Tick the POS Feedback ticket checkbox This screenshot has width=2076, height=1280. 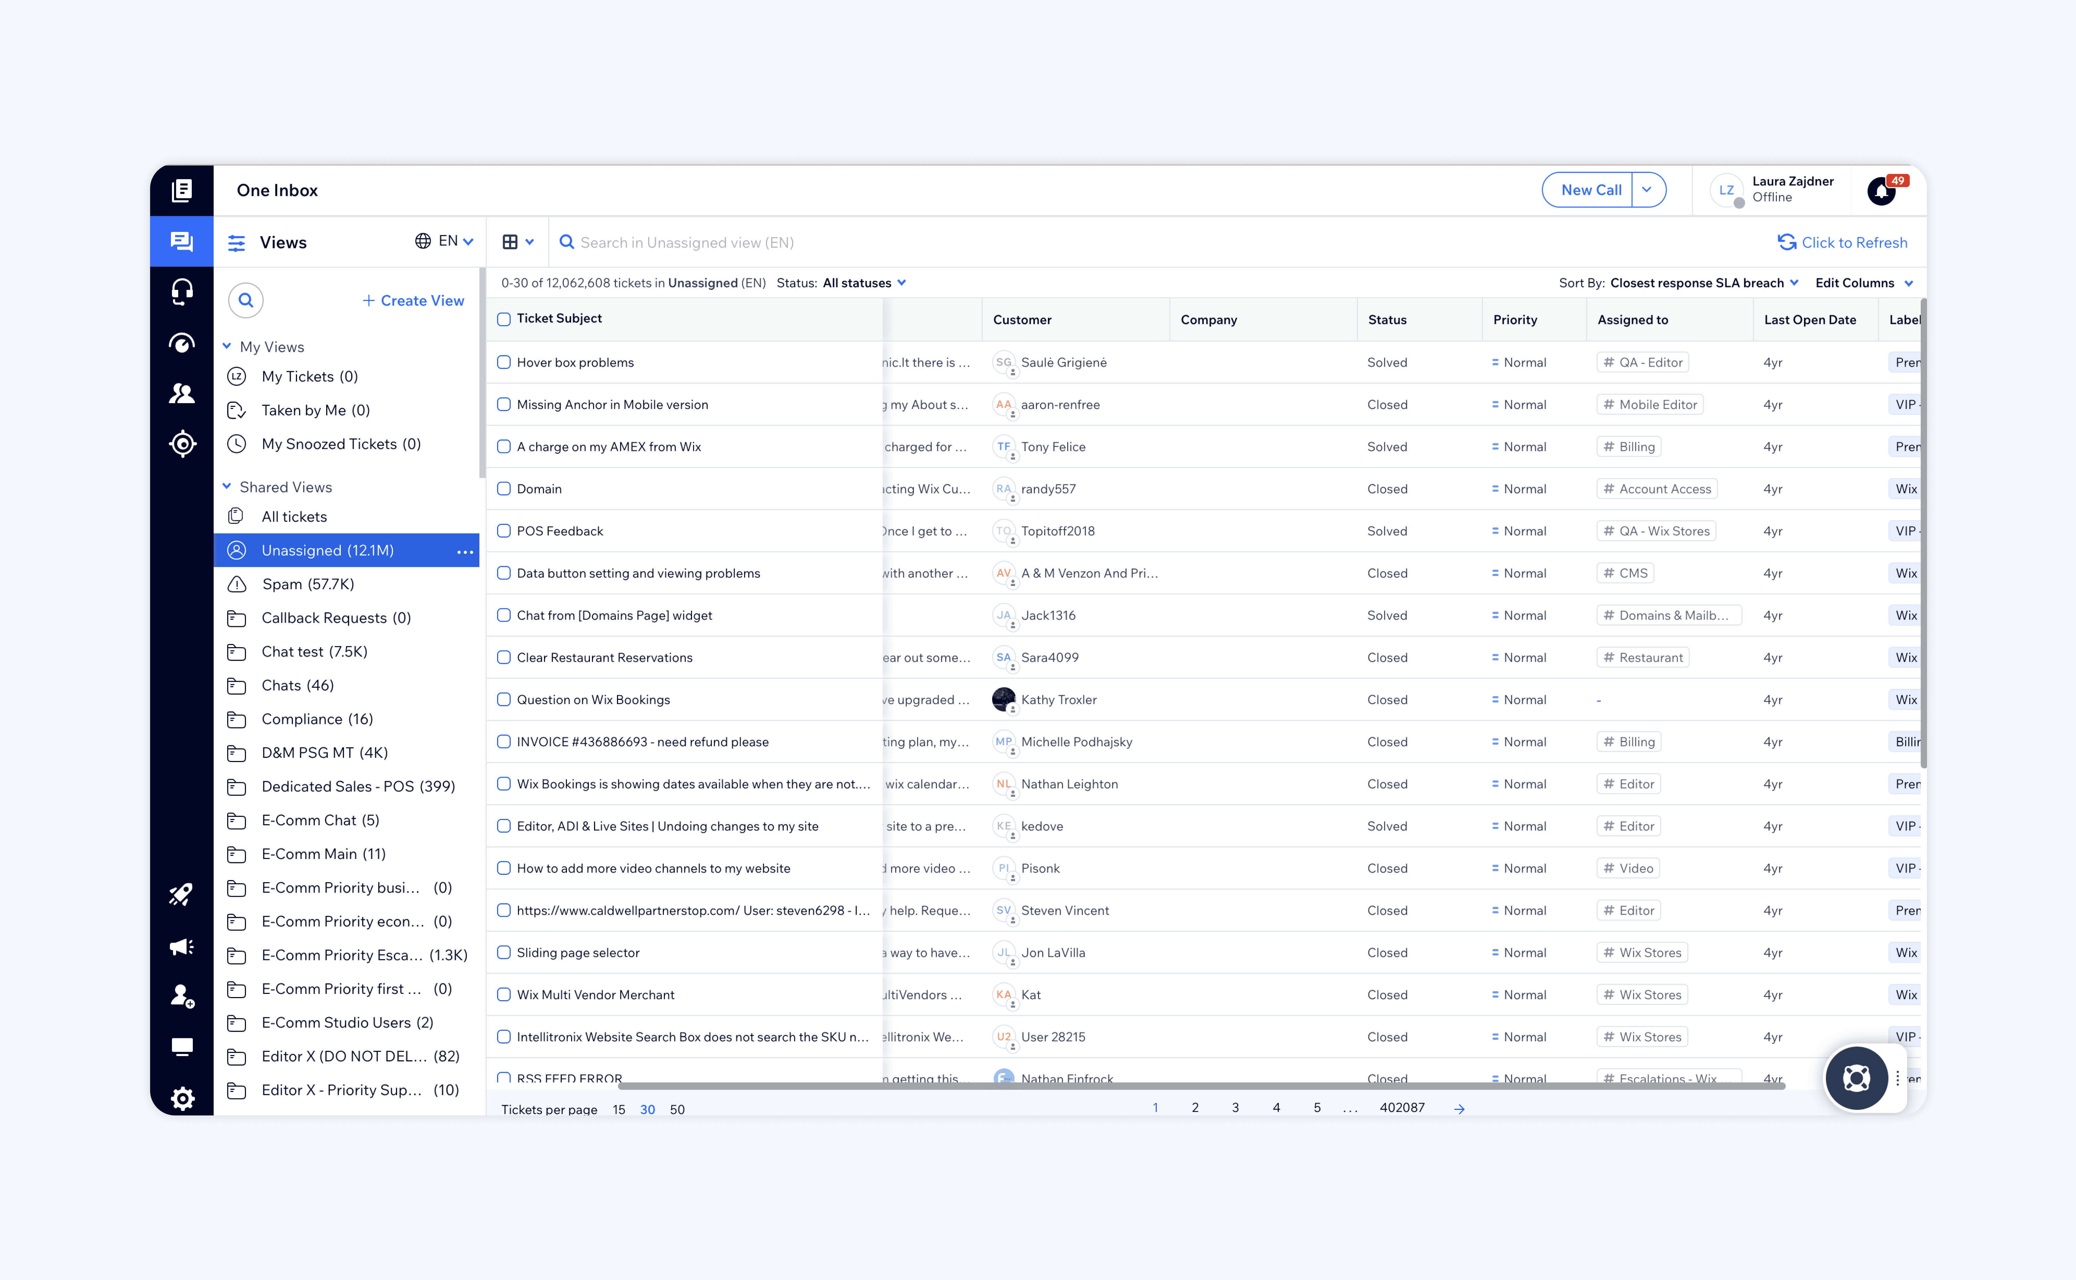tap(504, 531)
